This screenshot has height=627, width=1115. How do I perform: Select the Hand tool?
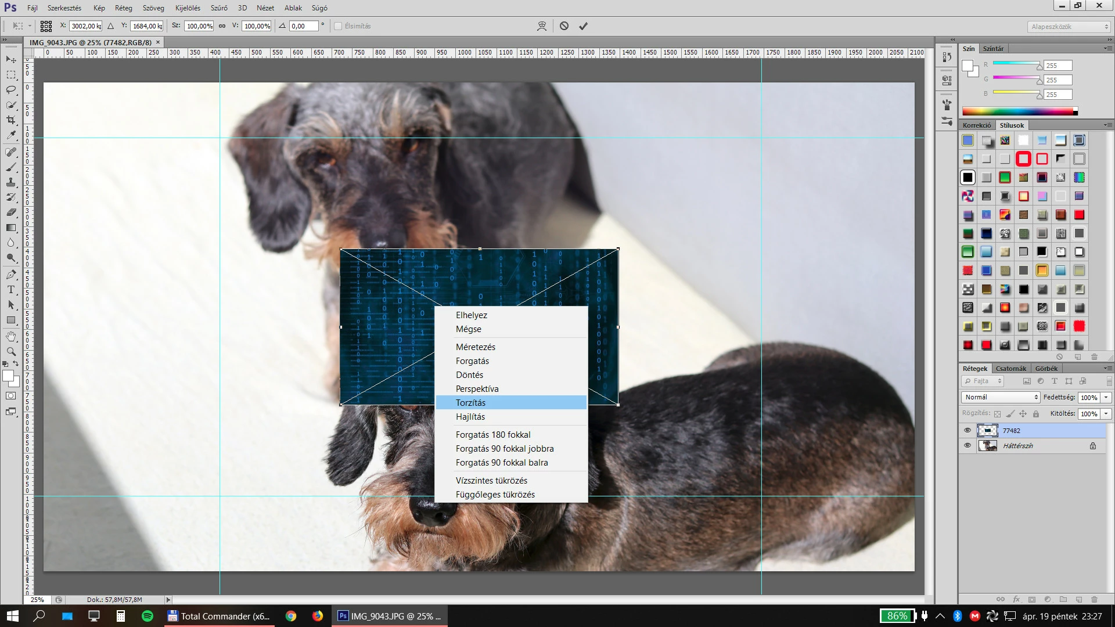(x=11, y=336)
